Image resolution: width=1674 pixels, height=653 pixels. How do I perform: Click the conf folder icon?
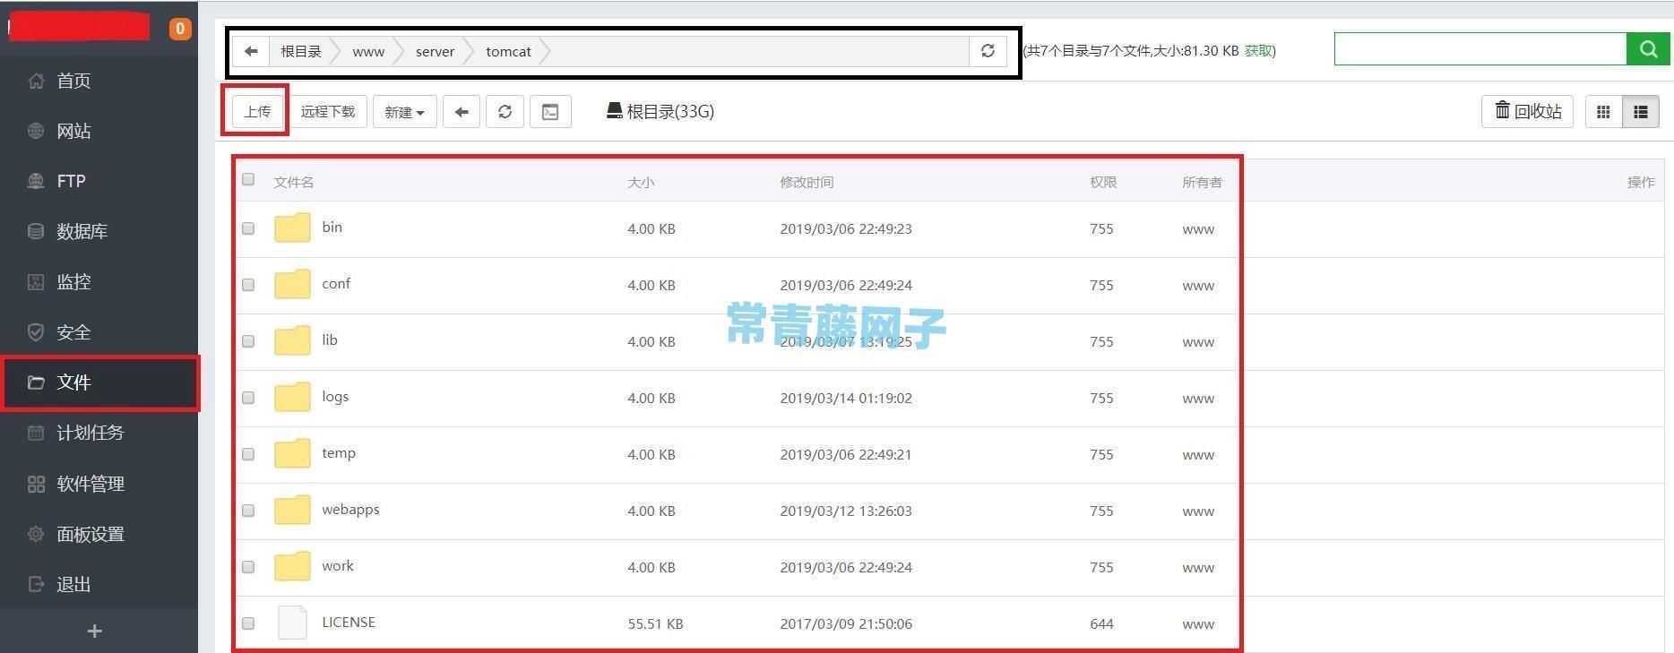tap(292, 284)
